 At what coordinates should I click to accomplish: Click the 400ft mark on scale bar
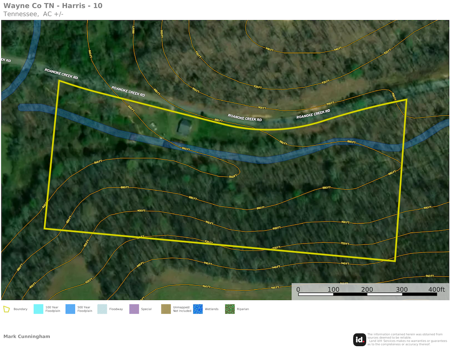coord(436,289)
